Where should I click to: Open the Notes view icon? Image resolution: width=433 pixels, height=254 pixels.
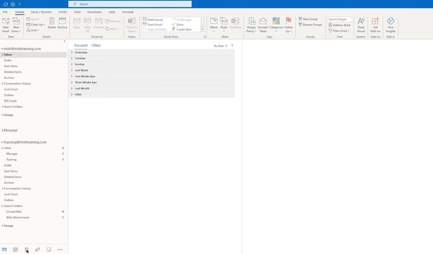(x=48, y=249)
